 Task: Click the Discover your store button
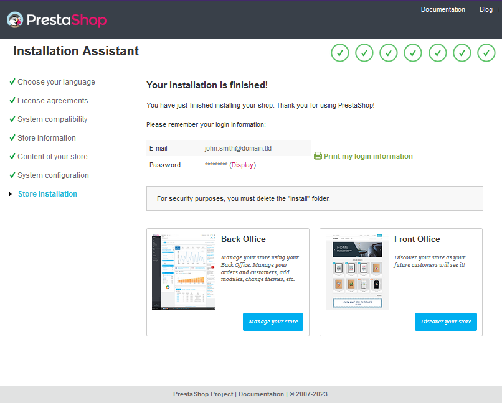coord(445,322)
